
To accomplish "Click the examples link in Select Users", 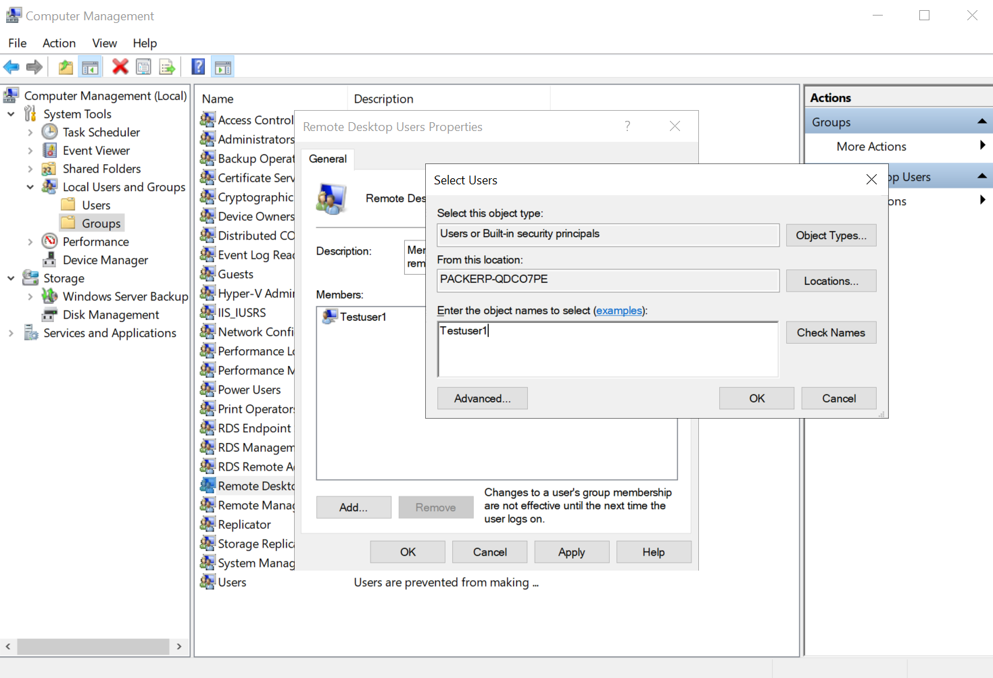I will click(619, 311).
